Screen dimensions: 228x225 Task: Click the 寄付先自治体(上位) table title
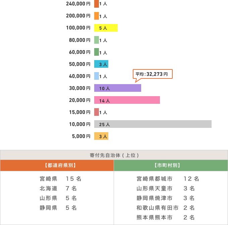(114, 155)
